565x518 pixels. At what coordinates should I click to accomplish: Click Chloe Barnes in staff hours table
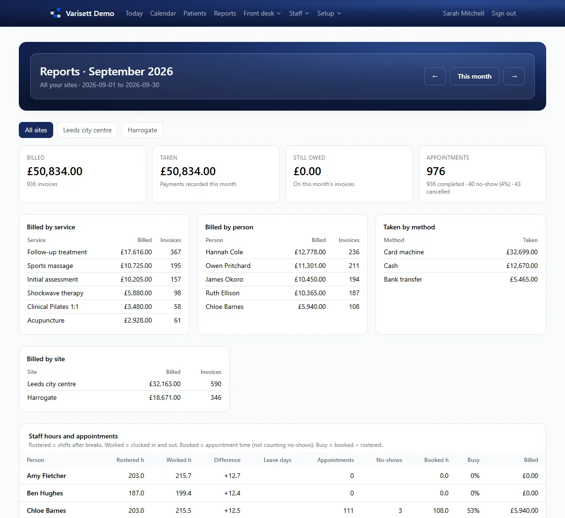coord(46,510)
